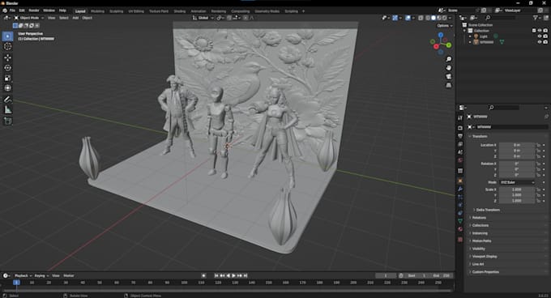Image resolution: width=551 pixels, height=298 pixels.
Task: Click the outliner search field
Action: (x=502, y=18)
